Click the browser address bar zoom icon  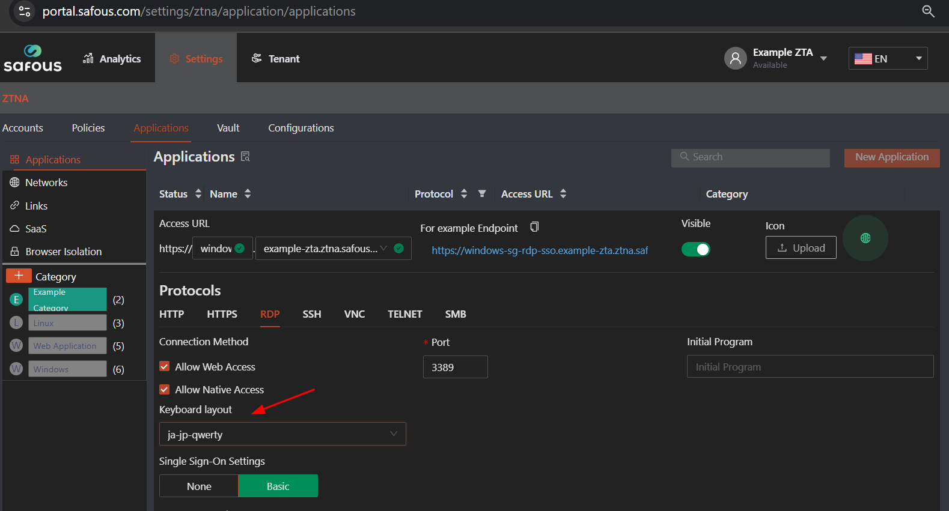[x=928, y=11]
